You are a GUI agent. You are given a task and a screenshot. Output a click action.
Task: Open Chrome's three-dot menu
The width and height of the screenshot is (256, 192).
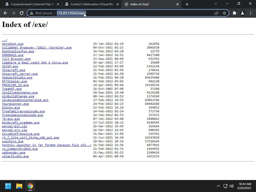pyautogui.click(x=250, y=13)
